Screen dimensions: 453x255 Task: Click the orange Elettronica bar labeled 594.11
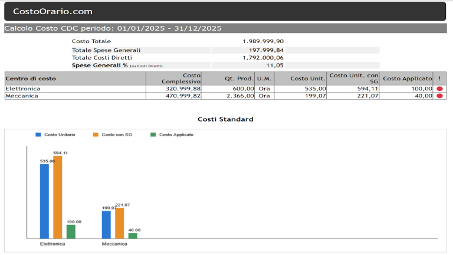(57, 197)
